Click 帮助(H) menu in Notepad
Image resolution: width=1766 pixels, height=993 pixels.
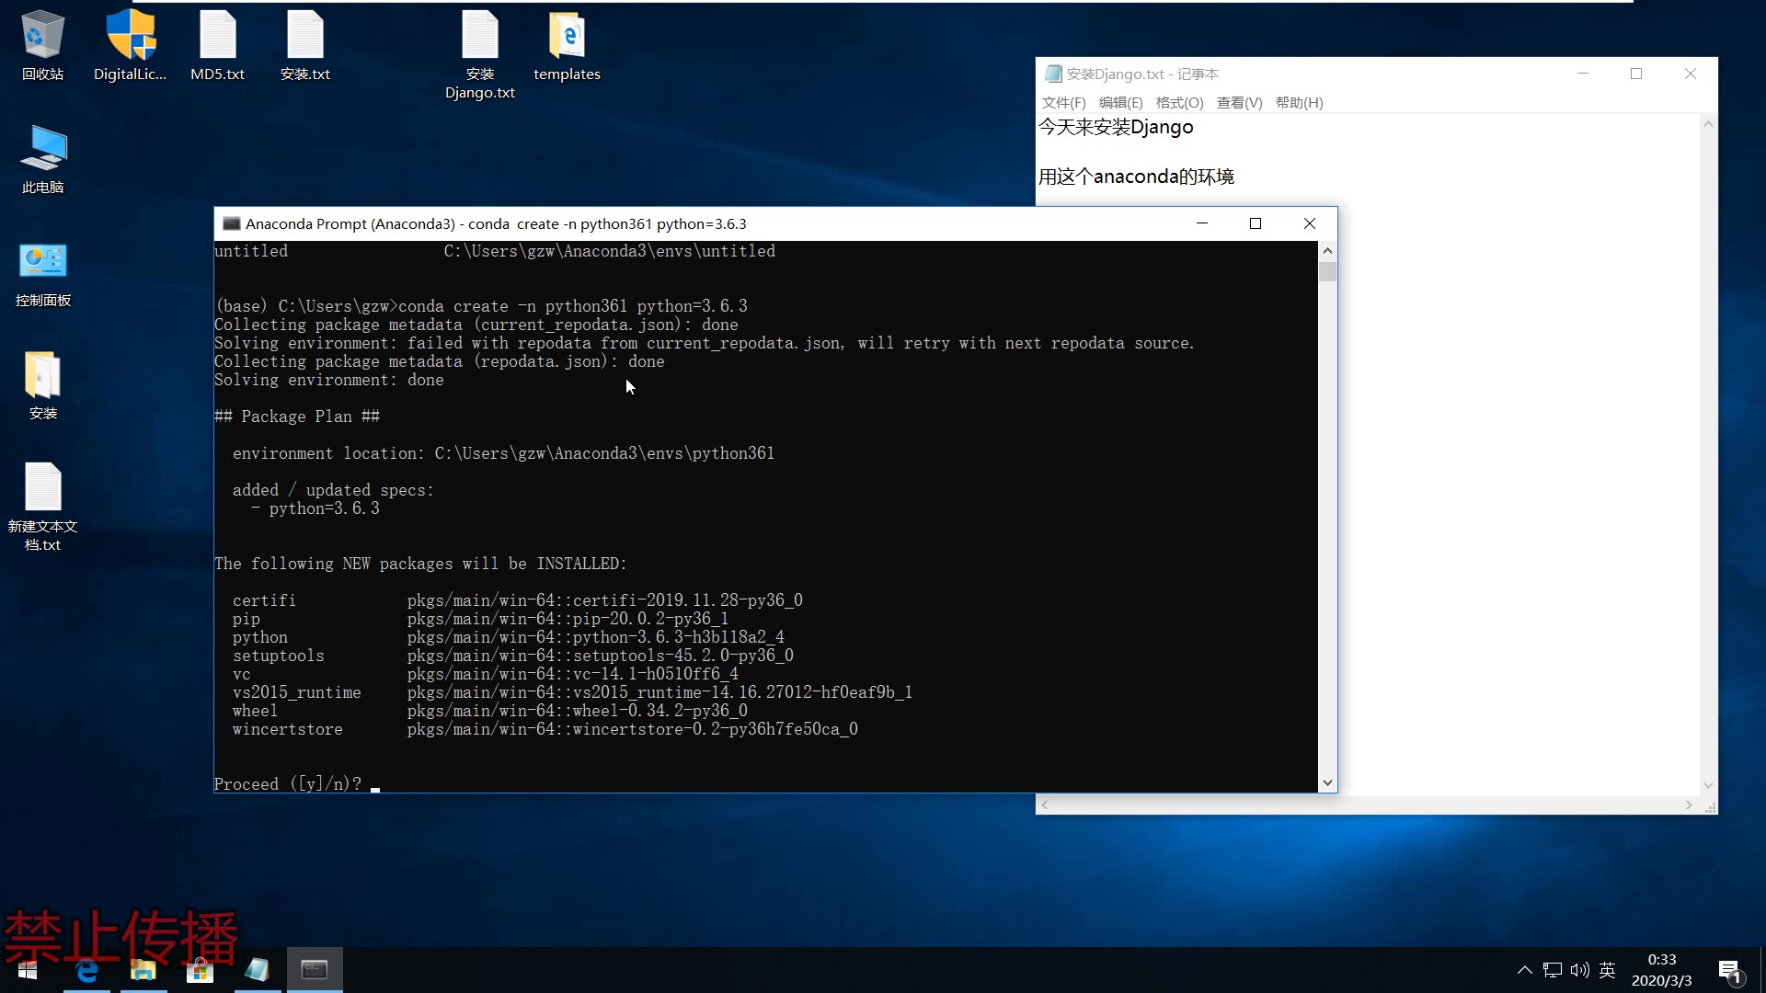pyautogui.click(x=1298, y=102)
